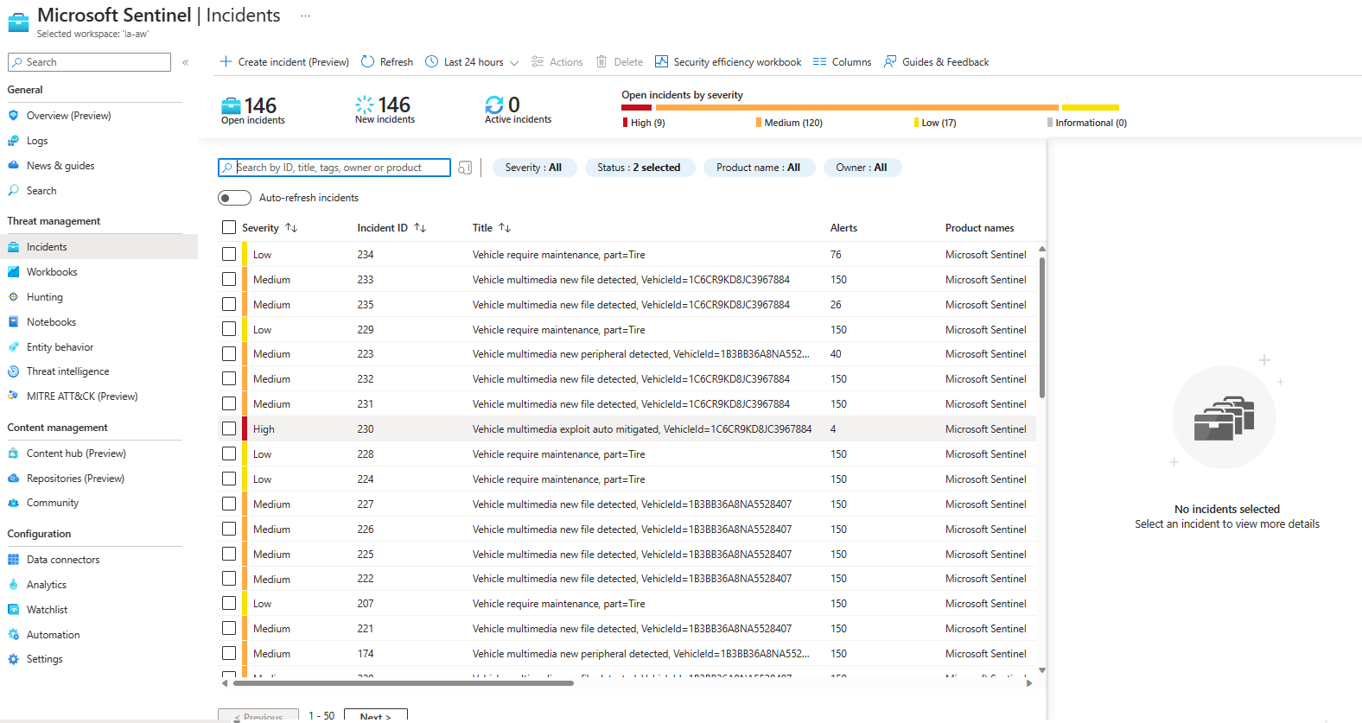Collapse the sidebar with double-chevron icon
The width and height of the screenshot is (1362, 723).
185,62
